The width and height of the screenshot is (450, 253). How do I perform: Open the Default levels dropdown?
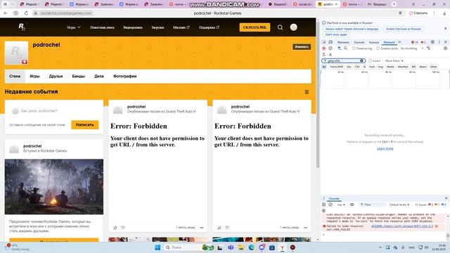399,205
